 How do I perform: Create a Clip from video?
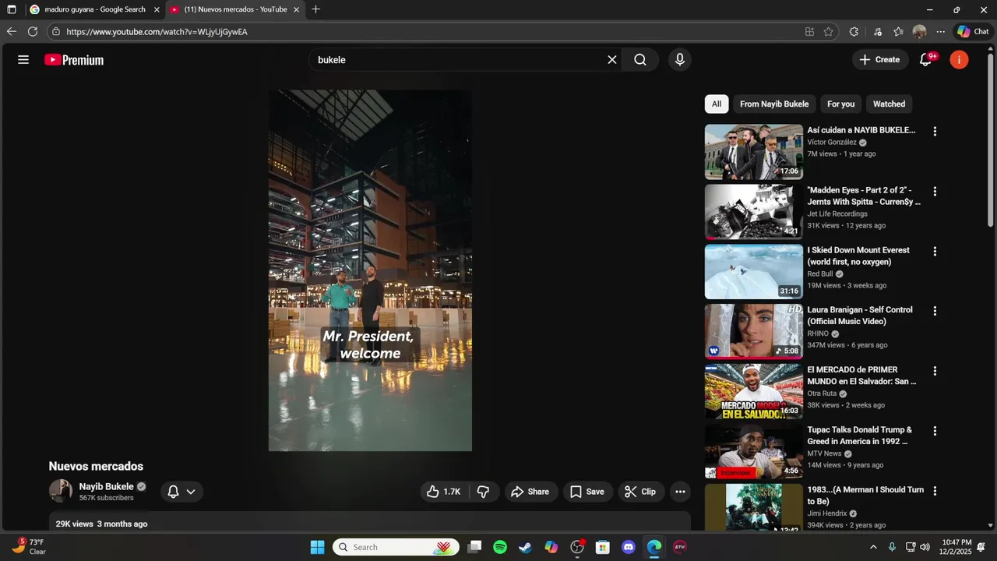[x=640, y=492]
